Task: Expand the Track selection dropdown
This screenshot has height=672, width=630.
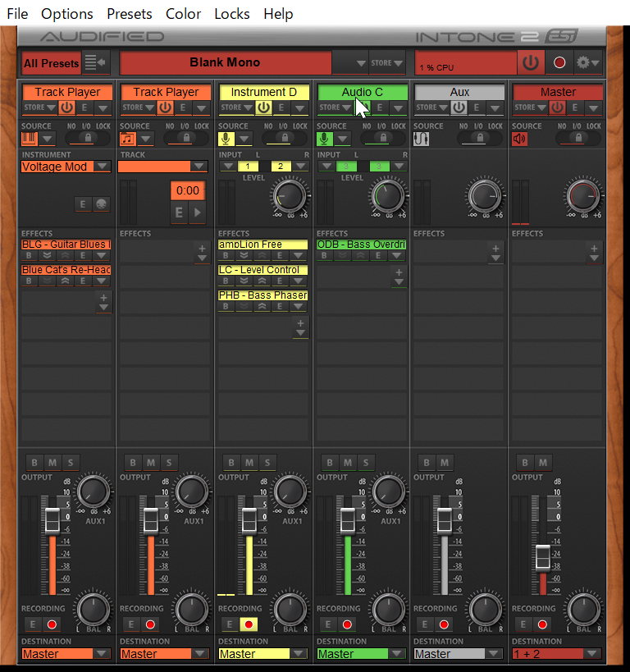Action: point(199,167)
